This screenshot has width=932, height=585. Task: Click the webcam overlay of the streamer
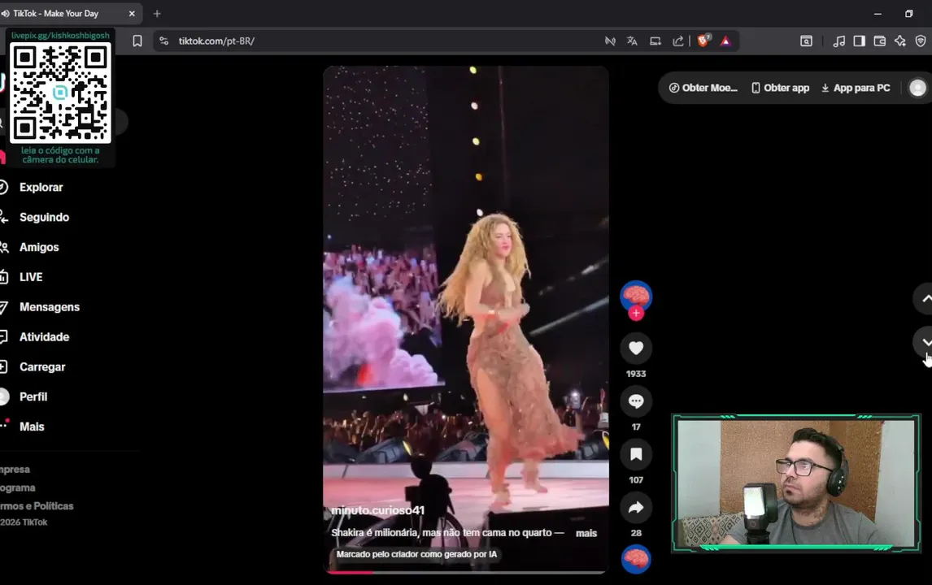tap(796, 483)
